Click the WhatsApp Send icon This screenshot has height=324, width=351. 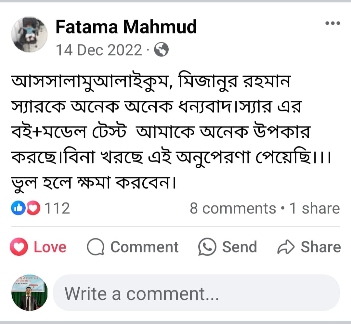[207, 247]
